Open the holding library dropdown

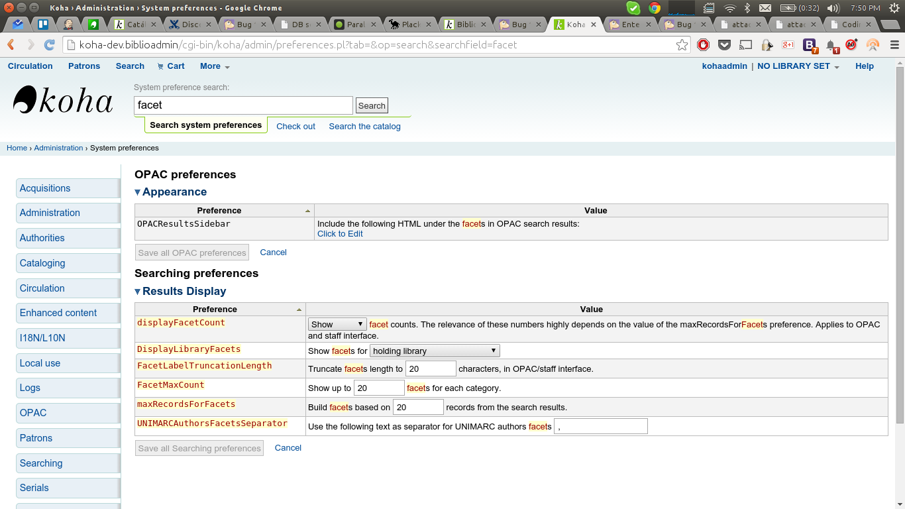click(435, 351)
